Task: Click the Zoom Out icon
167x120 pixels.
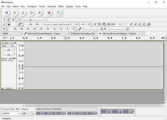Action: pyautogui.click(x=136, y=24)
